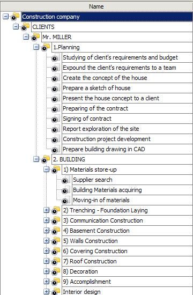This screenshot has height=295, width=193.
Task: Collapse the Construction company root node
Action: pos(6,17)
